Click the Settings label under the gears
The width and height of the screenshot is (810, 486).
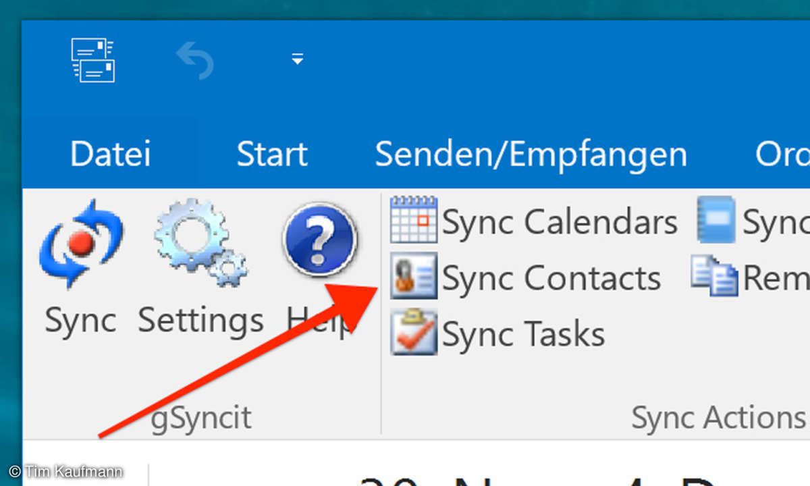tap(200, 321)
